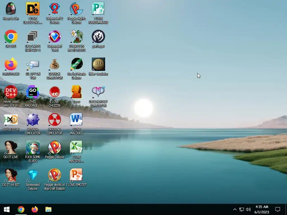
Task: Open network status from the system tray
Action: tap(241, 209)
